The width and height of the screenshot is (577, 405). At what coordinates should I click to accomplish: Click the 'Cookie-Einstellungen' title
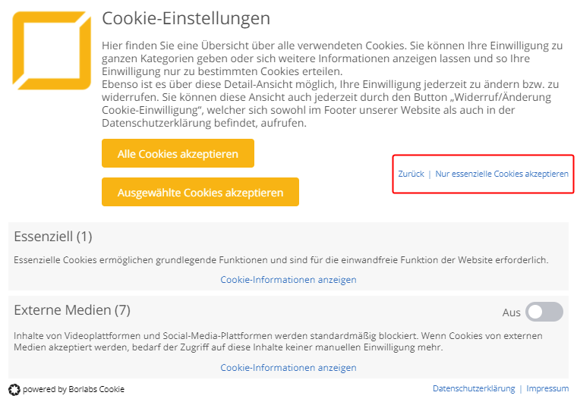click(186, 18)
